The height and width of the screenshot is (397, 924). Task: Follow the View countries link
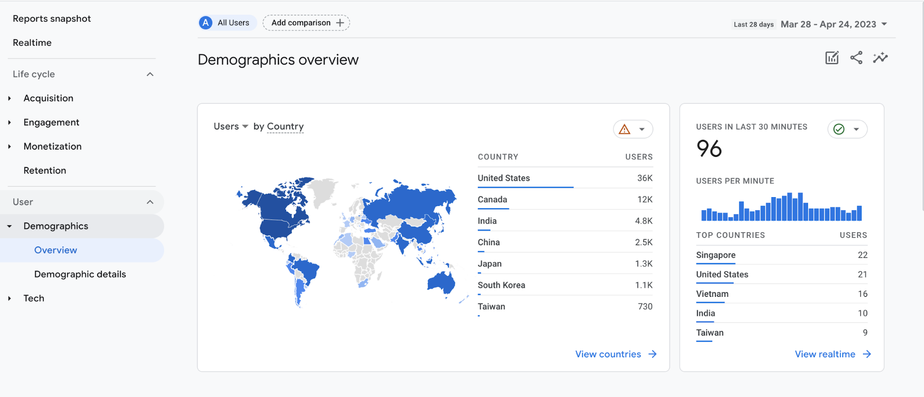608,354
